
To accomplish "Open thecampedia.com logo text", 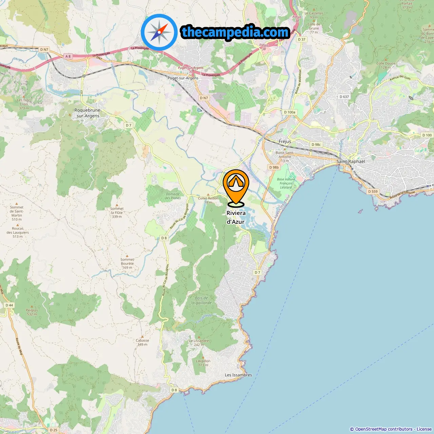I will [235, 33].
